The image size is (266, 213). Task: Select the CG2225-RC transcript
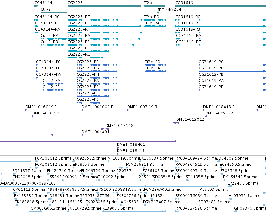pos(85,58)
